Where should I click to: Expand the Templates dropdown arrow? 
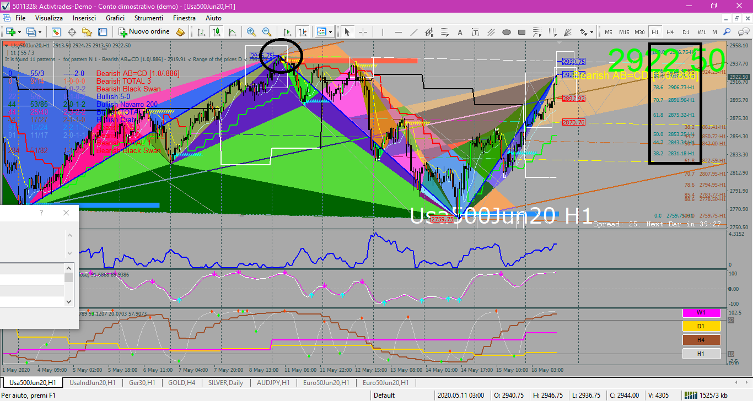330,32
